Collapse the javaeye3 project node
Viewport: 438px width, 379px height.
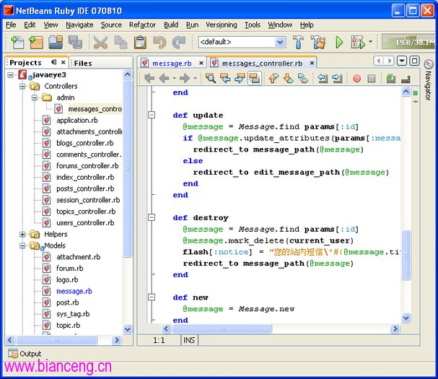click(x=11, y=74)
